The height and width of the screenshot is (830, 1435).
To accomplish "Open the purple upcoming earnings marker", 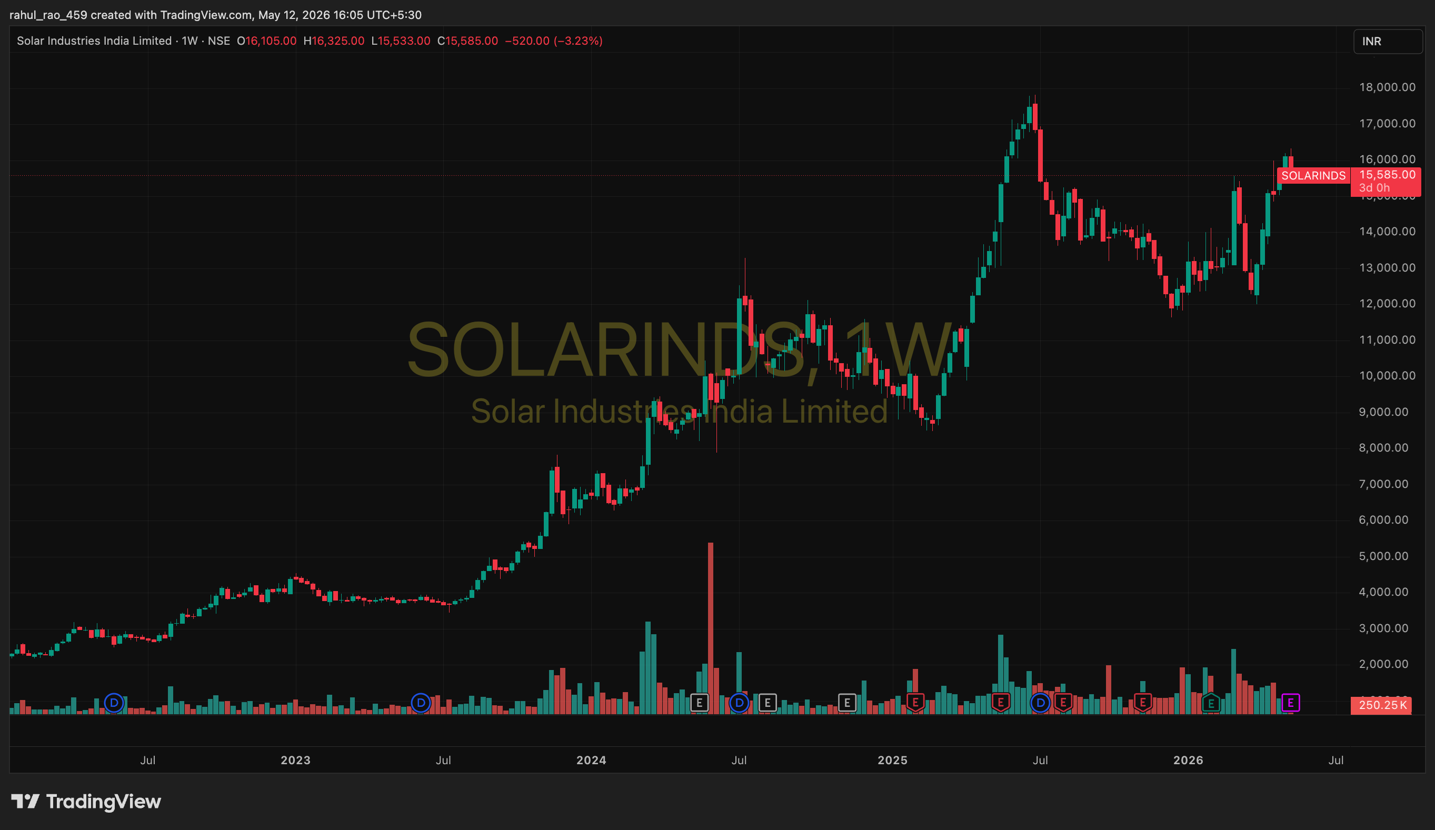I will (x=1291, y=703).
